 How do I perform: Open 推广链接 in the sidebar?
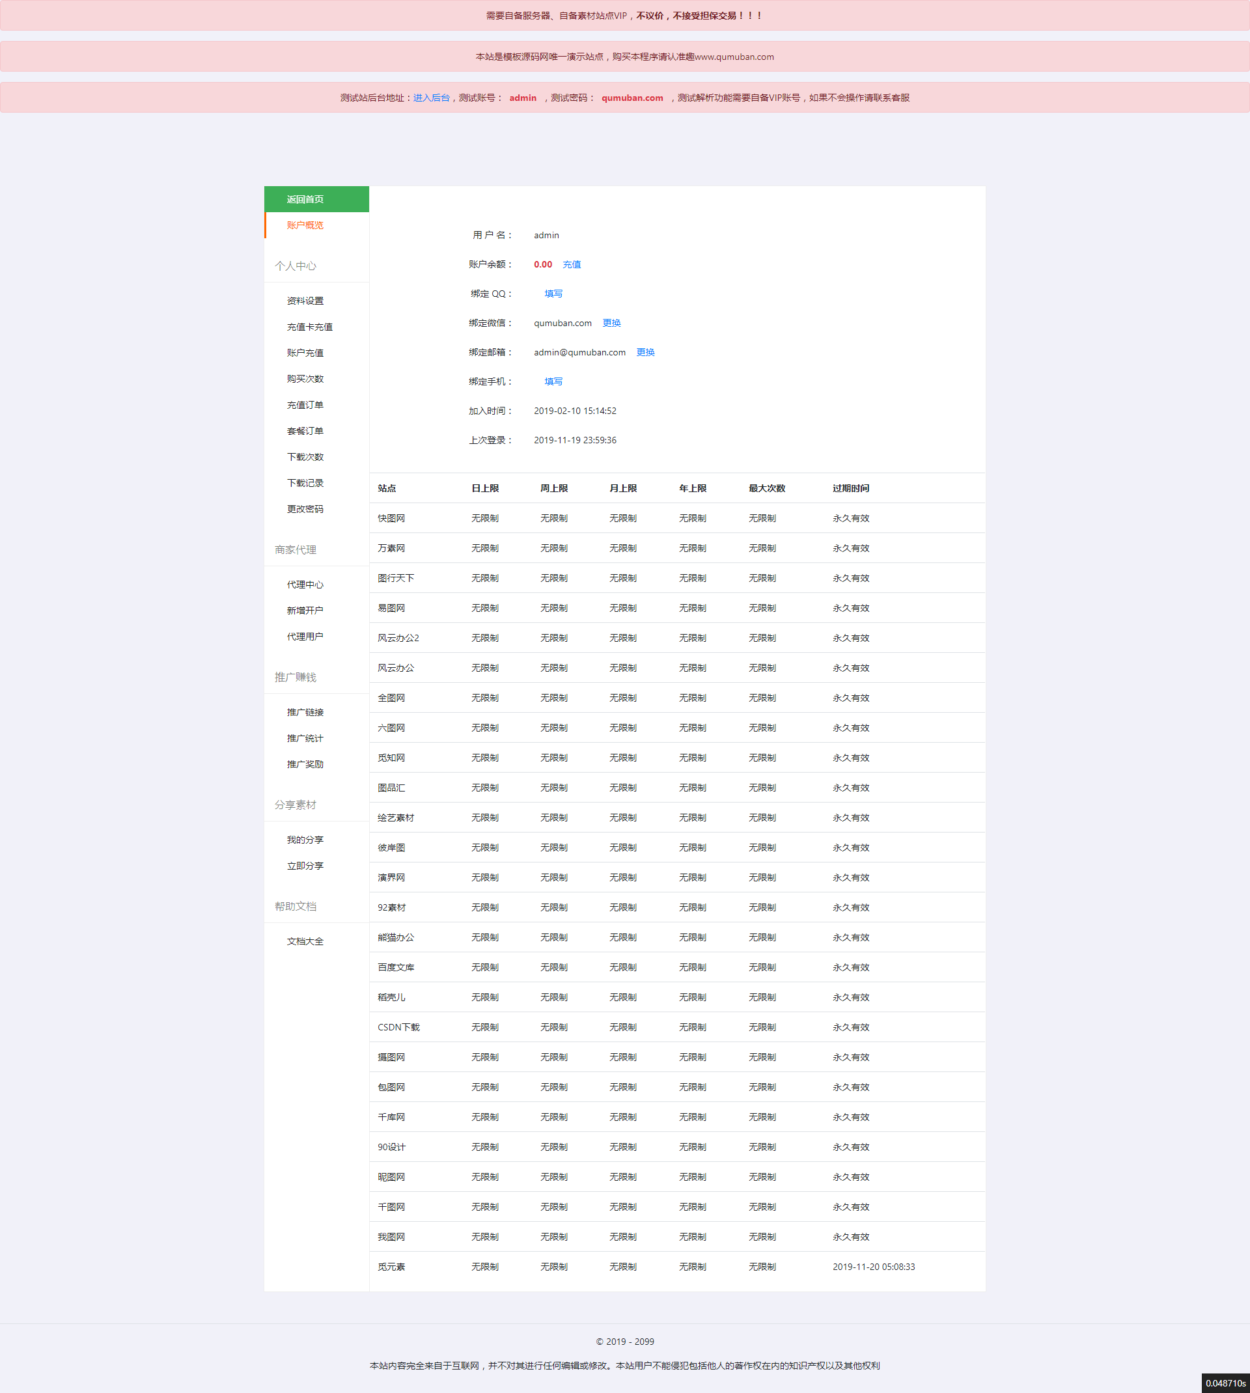pyautogui.click(x=305, y=713)
